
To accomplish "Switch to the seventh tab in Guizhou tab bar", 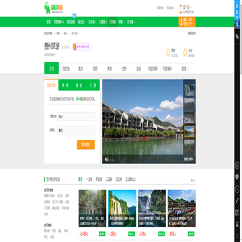I will [x=138, y=69].
